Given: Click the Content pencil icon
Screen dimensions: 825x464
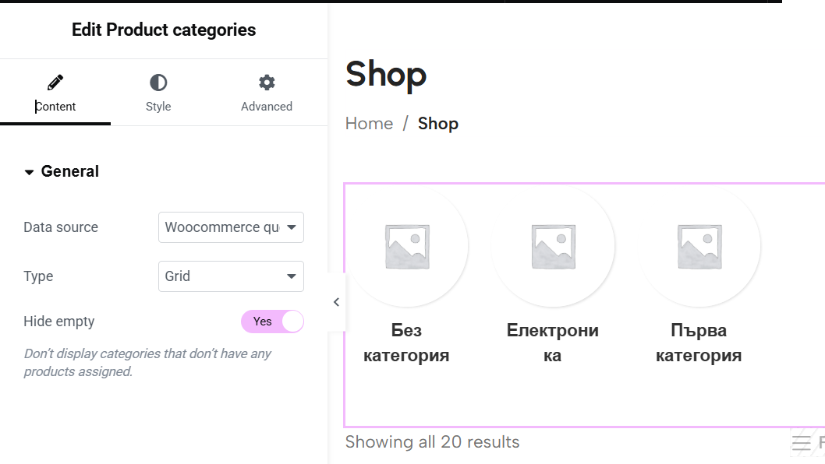Looking at the screenshot, I should (55, 83).
